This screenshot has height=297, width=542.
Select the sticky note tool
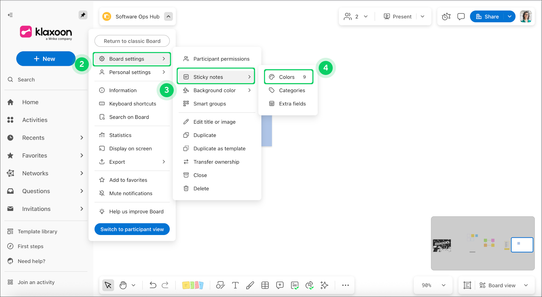[x=193, y=285]
